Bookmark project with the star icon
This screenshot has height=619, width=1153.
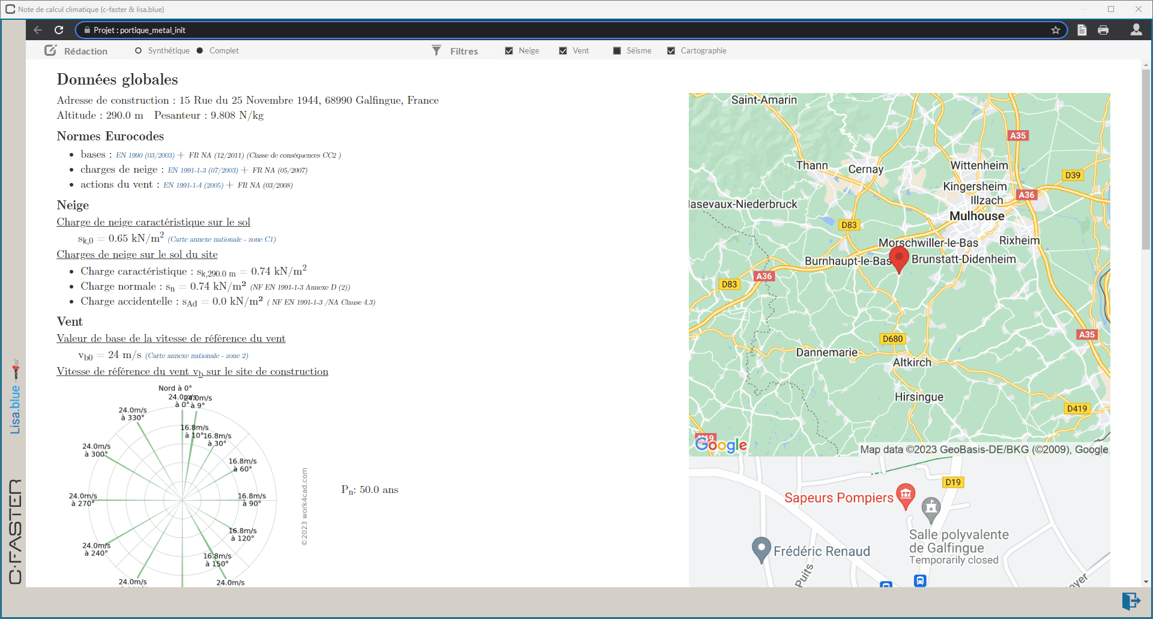[x=1055, y=30]
